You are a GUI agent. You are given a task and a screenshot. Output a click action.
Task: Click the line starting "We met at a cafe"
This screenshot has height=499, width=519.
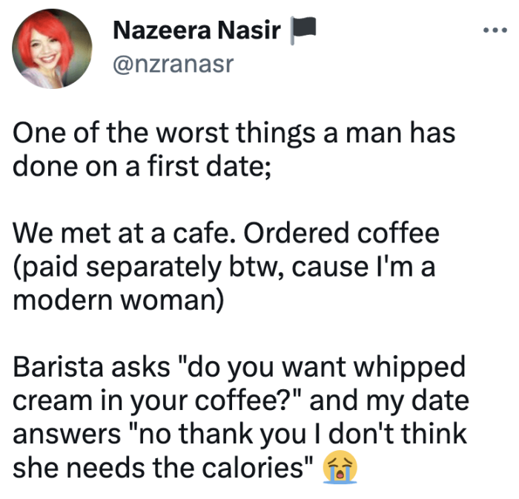click(x=226, y=234)
